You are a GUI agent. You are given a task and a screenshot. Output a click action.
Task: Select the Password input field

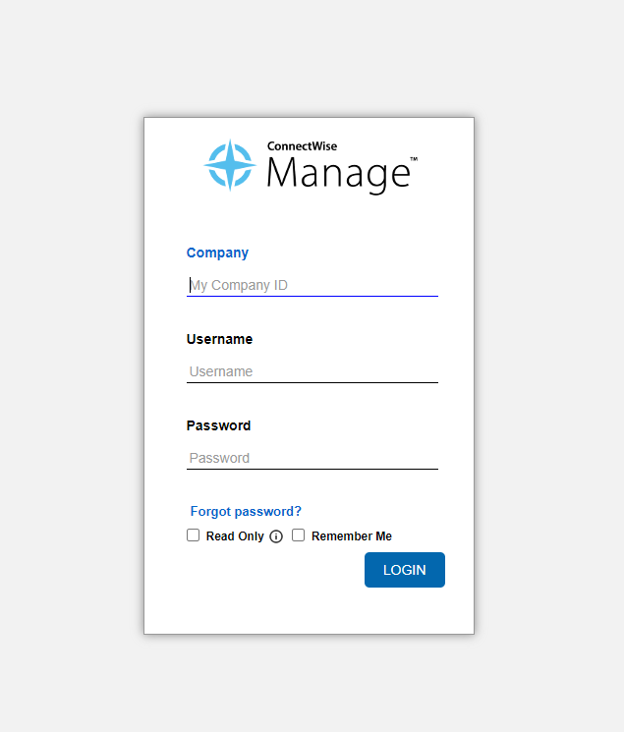312,458
